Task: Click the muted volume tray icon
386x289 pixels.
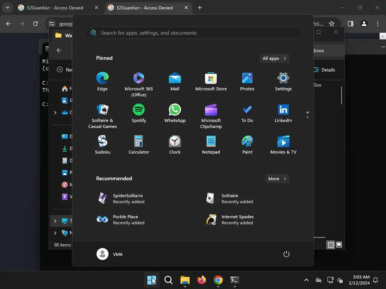Action: 340,280
